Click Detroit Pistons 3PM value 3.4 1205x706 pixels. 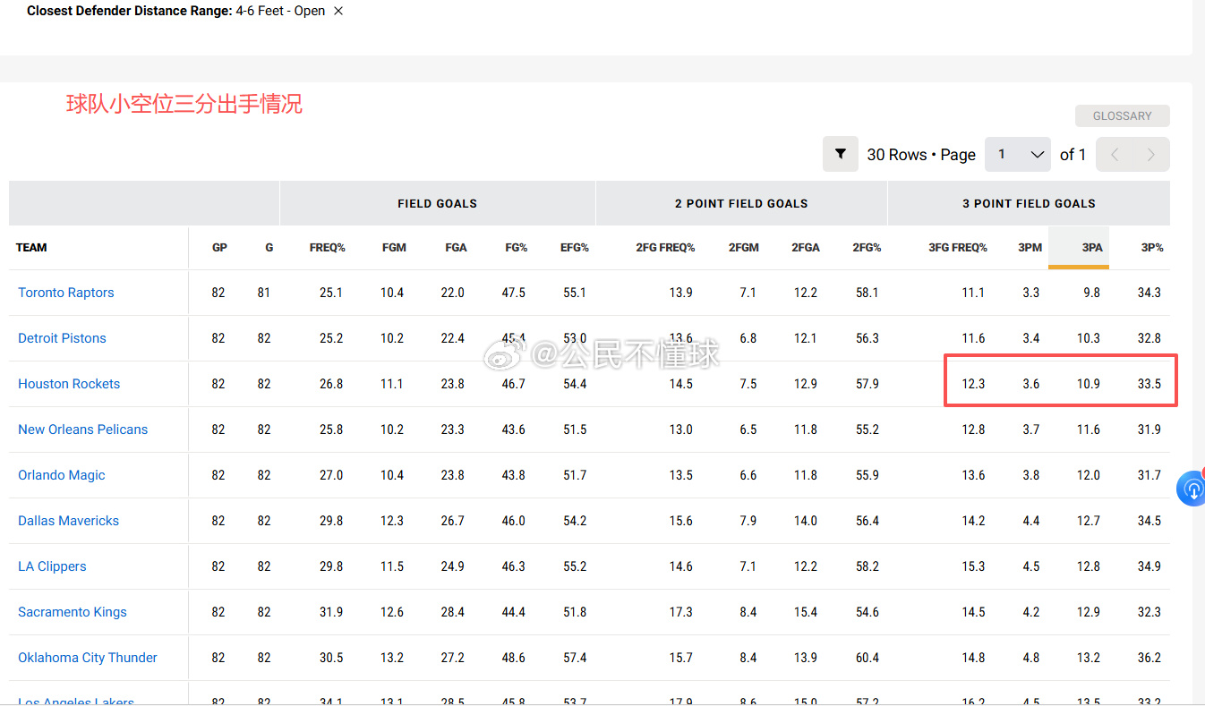click(x=1031, y=338)
